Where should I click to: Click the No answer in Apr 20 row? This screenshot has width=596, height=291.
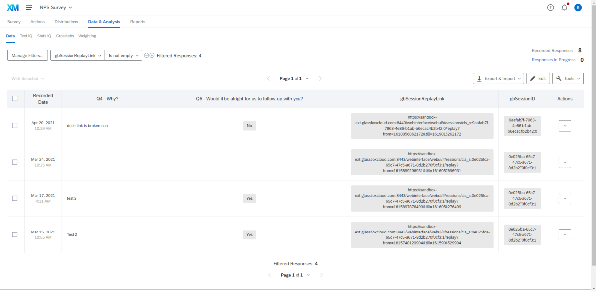point(249,126)
